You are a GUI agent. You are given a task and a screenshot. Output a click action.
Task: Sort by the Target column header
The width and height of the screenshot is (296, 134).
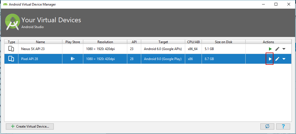pos(163,42)
